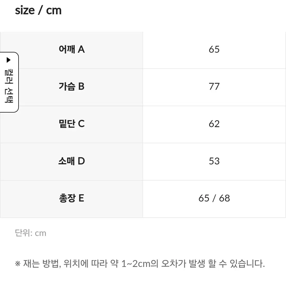
Task: Expand the 컬러 선택 side tab arrow
Action: [x=8, y=60]
